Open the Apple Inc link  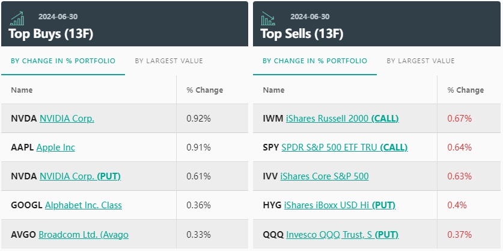coord(56,147)
